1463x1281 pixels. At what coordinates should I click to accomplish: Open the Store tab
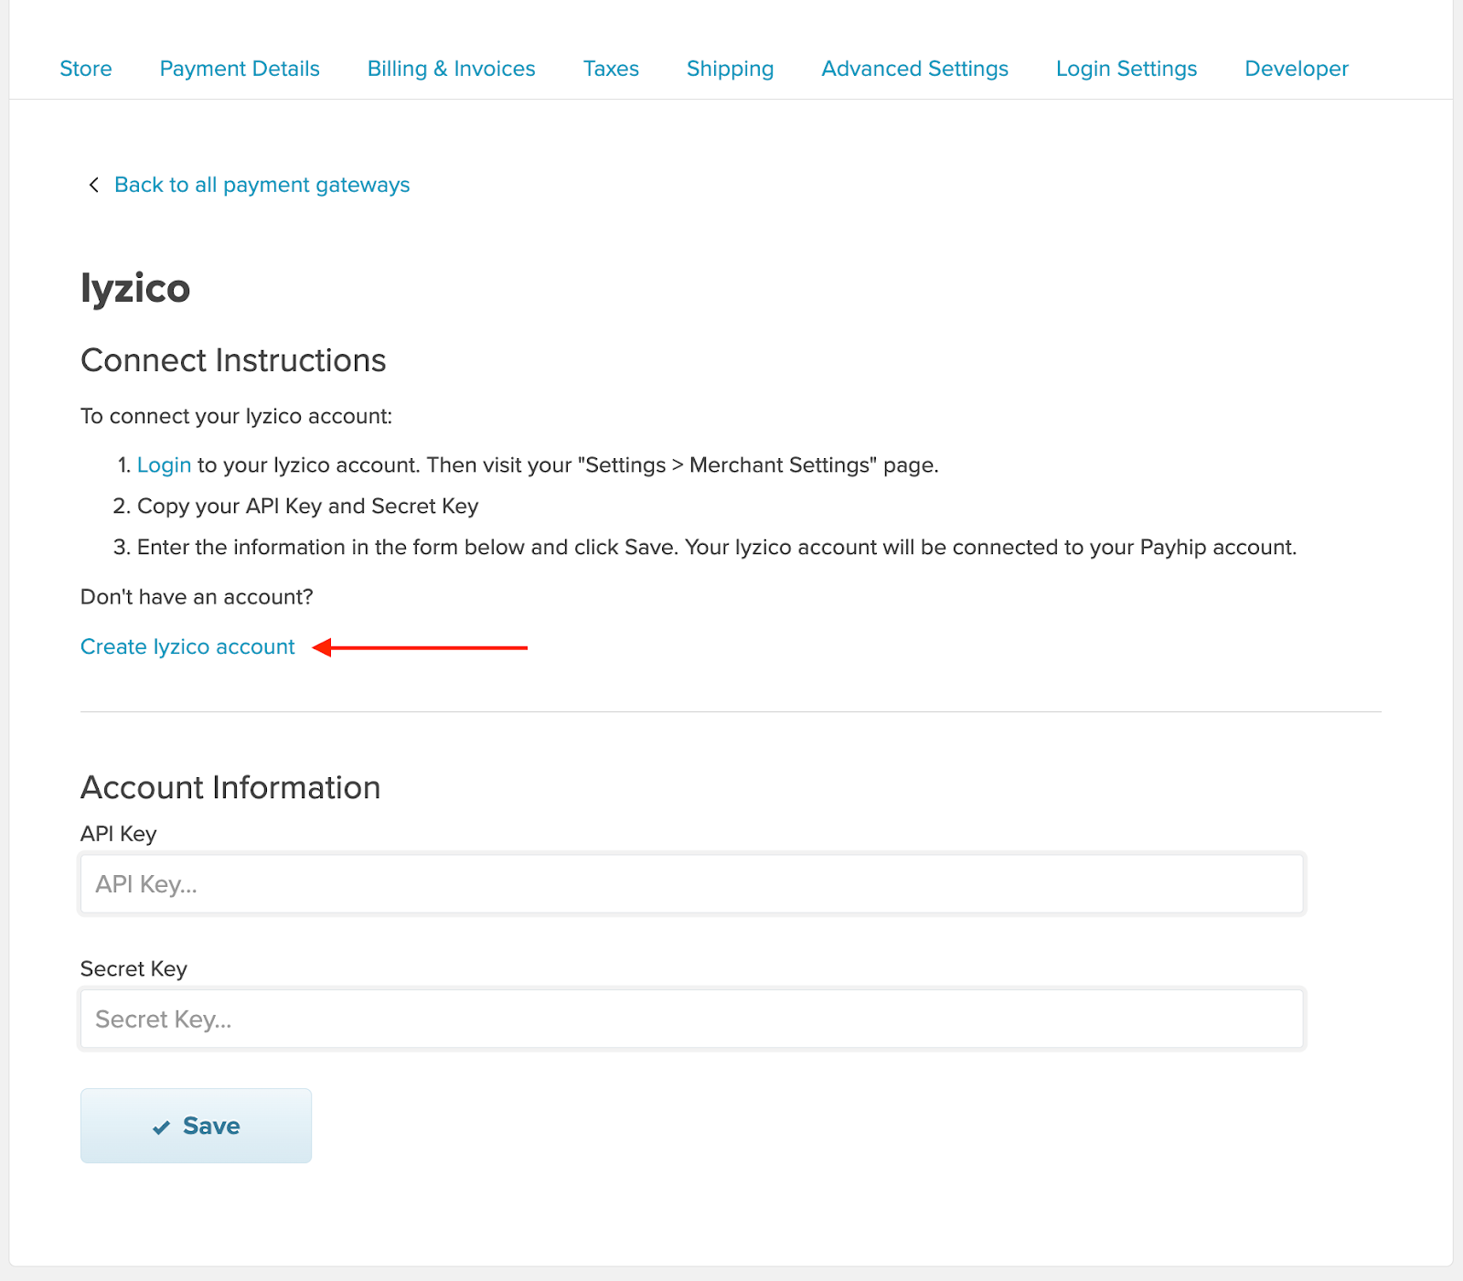(x=86, y=69)
